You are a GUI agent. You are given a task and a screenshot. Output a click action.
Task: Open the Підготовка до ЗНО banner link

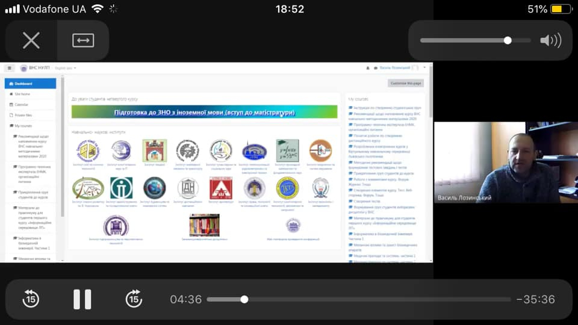click(x=204, y=112)
